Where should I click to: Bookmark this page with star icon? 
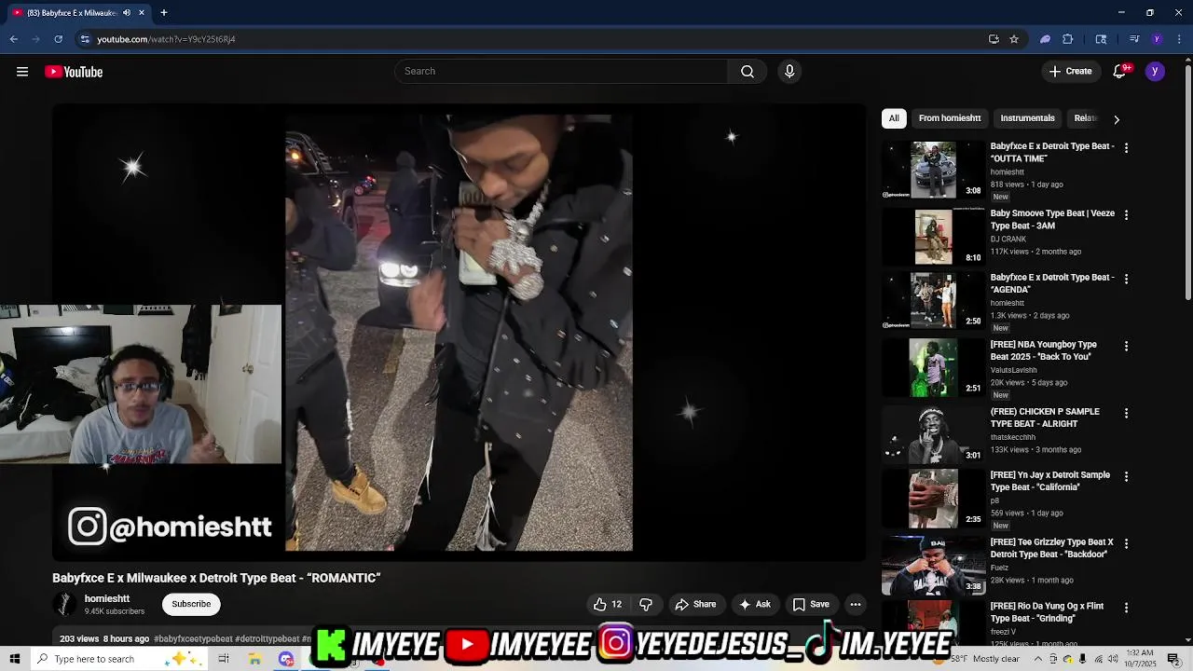tap(1014, 39)
